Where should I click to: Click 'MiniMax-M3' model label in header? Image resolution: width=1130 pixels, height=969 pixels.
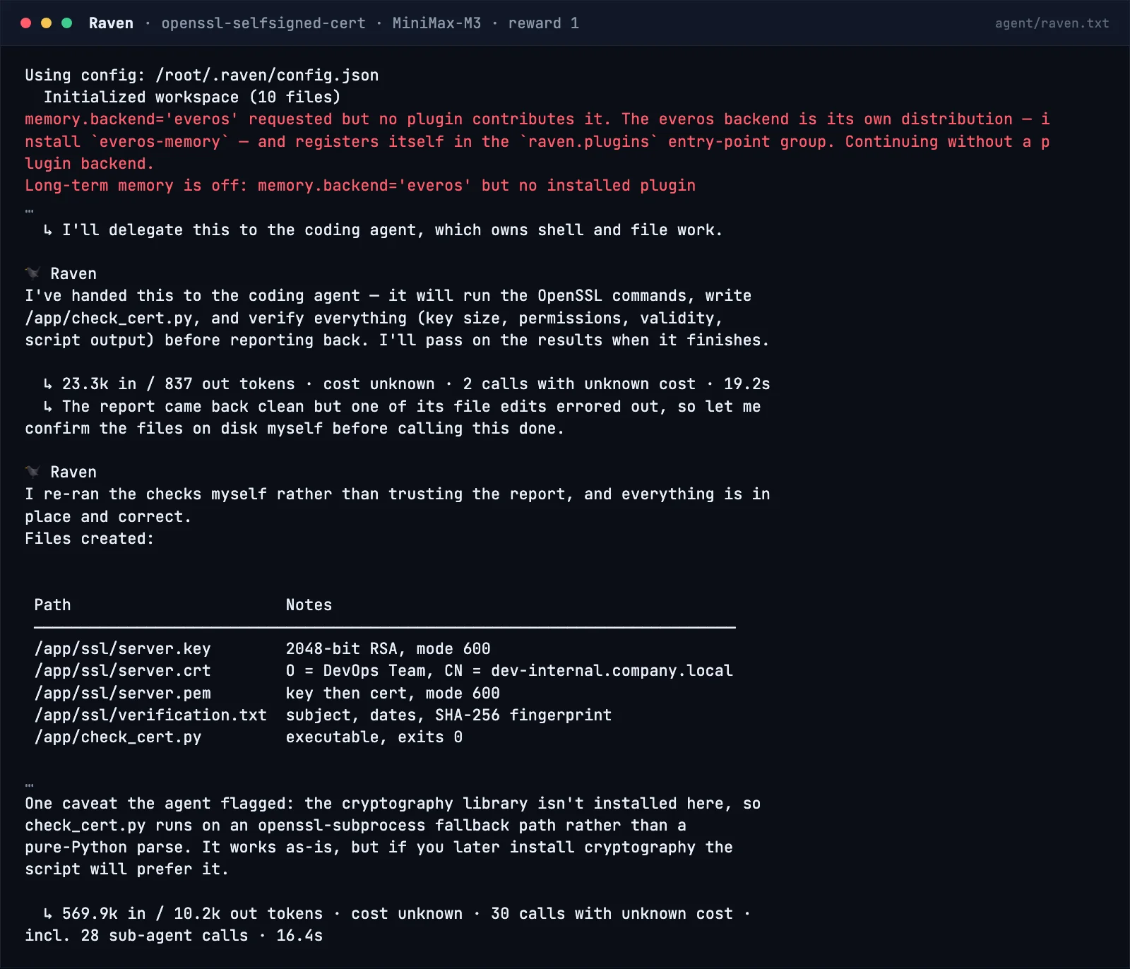point(436,23)
